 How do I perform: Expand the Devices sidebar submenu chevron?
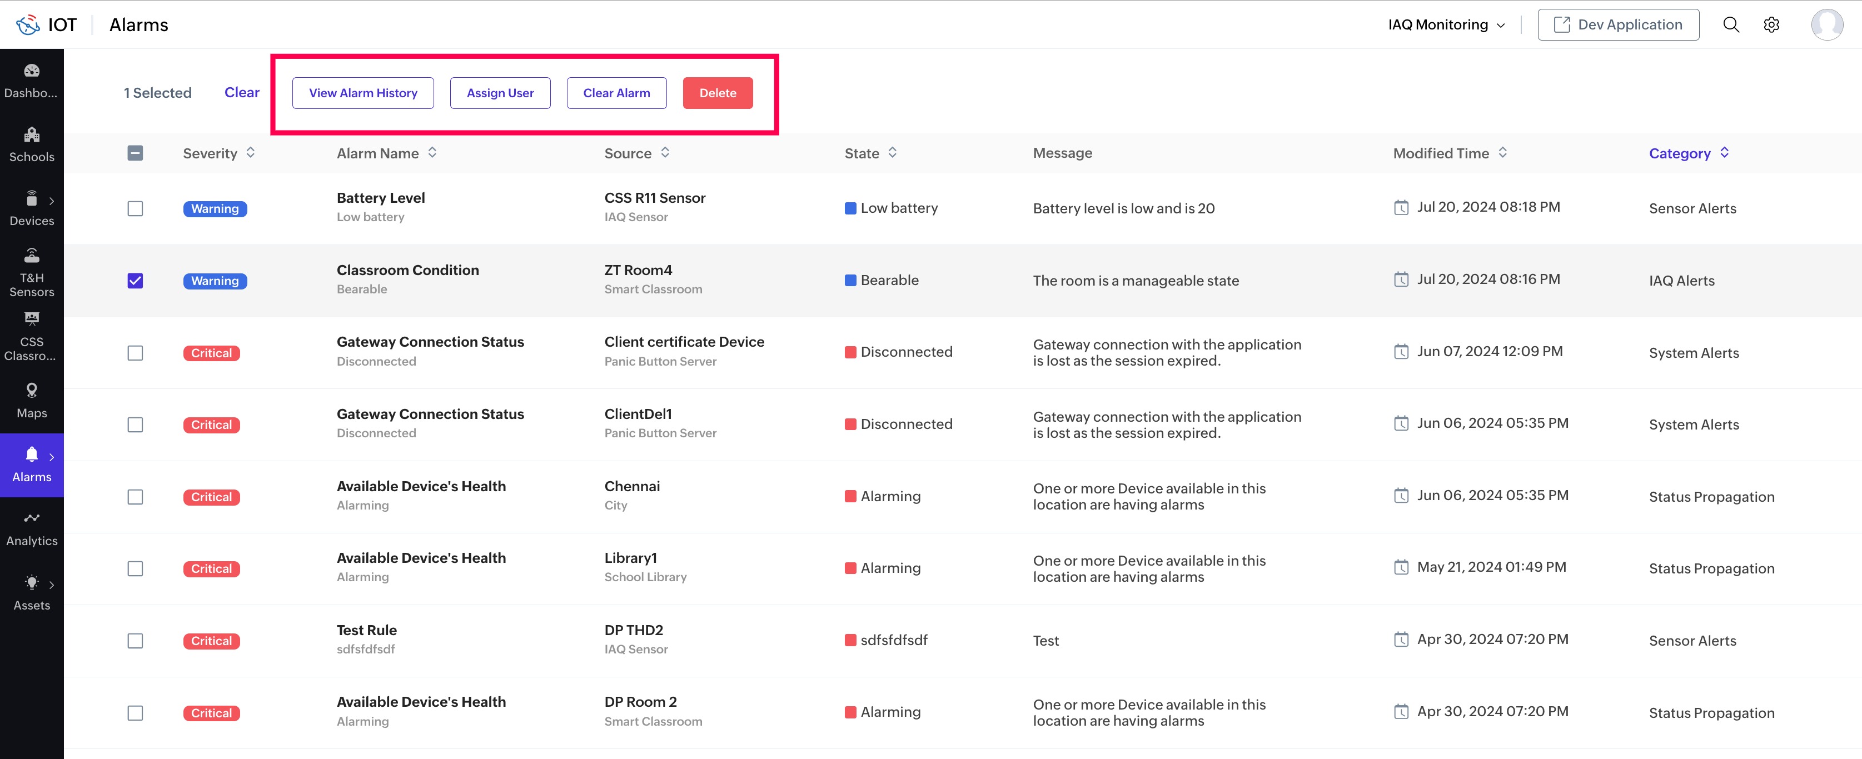[x=51, y=201]
